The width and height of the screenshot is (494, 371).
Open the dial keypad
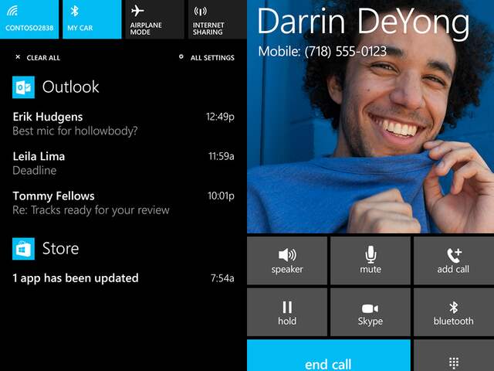pyautogui.click(x=454, y=356)
